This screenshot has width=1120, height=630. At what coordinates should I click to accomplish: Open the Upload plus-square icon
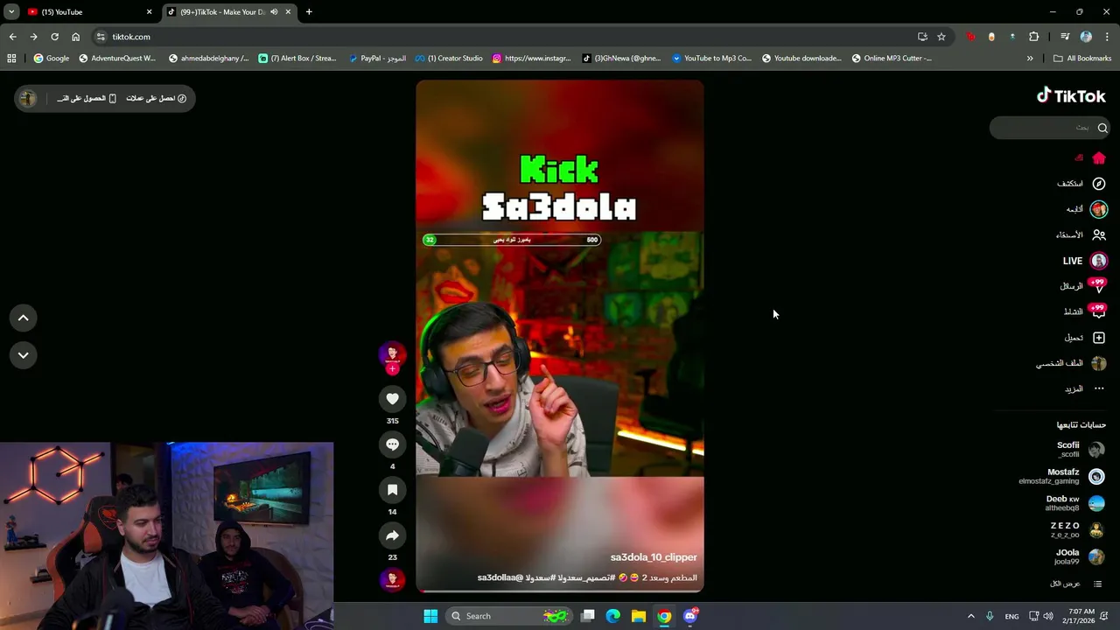click(x=1099, y=338)
